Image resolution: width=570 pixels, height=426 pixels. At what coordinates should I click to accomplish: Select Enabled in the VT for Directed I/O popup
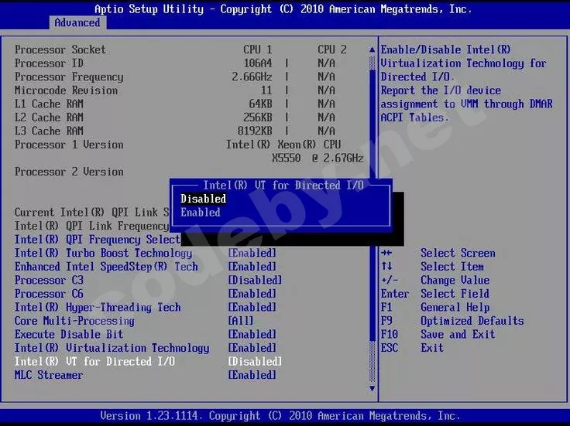(201, 213)
